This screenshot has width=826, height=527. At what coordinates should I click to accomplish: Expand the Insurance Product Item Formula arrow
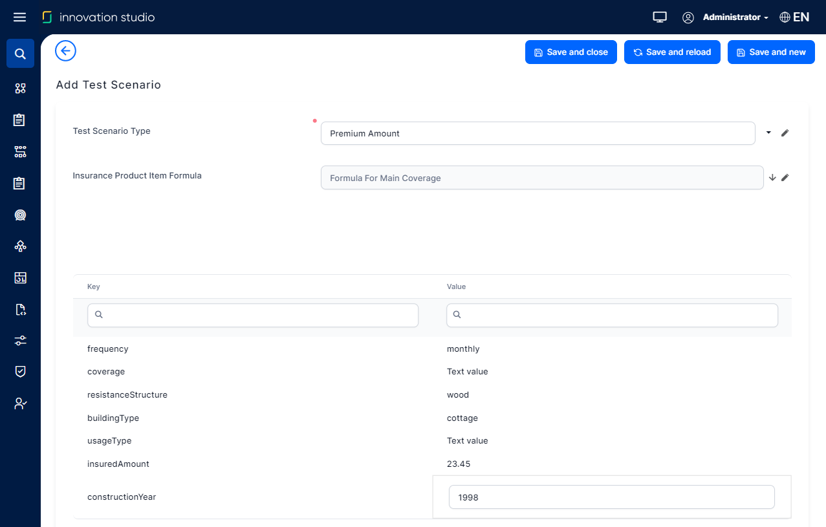[x=772, y=178]
